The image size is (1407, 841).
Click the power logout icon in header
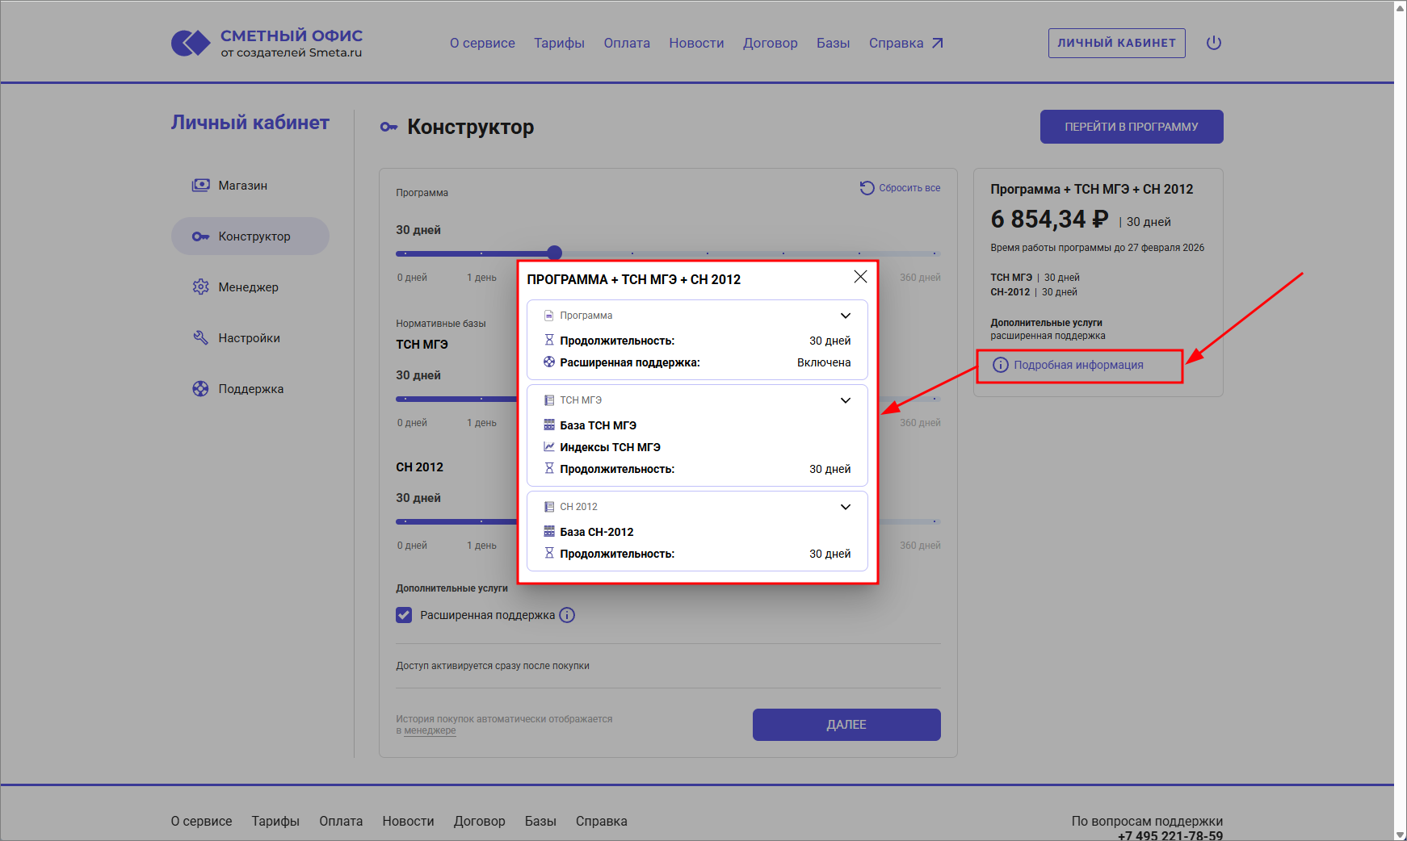click(x=1213, y=43)
